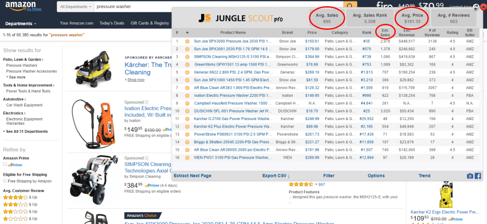The image size is (487, 224).
Task: Open the Pressure Washer Accessories link
Action: 31,71
